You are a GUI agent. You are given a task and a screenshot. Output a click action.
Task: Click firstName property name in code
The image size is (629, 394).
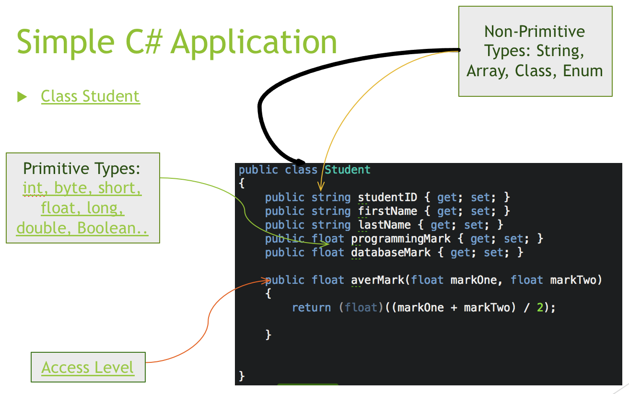(x=387, y=211)
